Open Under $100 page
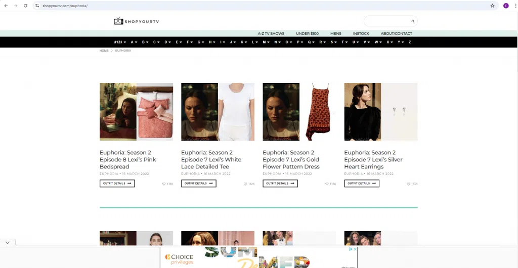518x268 pixels. [x=307, y=34]
